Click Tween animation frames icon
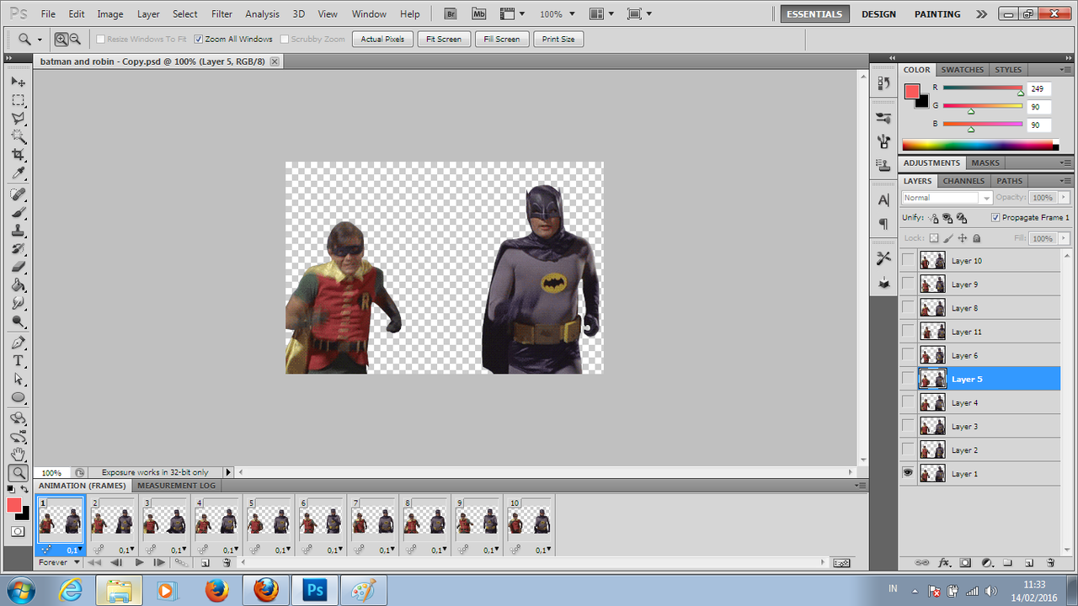Screen dimensions: 1078x606 pyautogui.click(x=181, y=562)
